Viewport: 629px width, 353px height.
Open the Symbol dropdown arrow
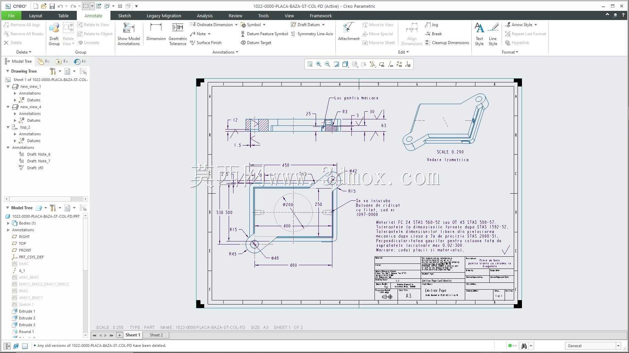[x=264, y=25]
